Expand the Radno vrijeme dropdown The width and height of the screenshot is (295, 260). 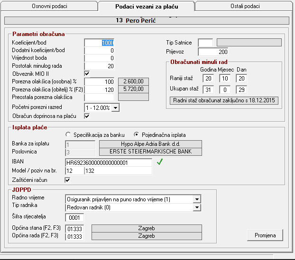pos(196,199)
